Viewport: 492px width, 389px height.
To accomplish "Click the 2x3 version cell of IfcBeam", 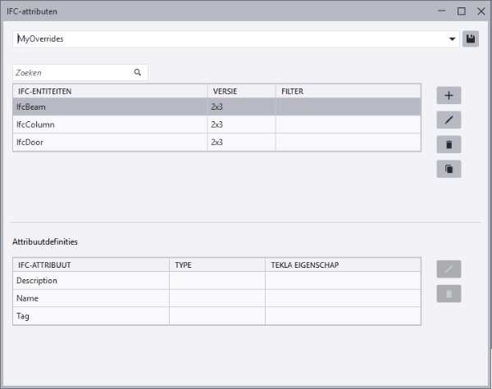I will (241, 107).
